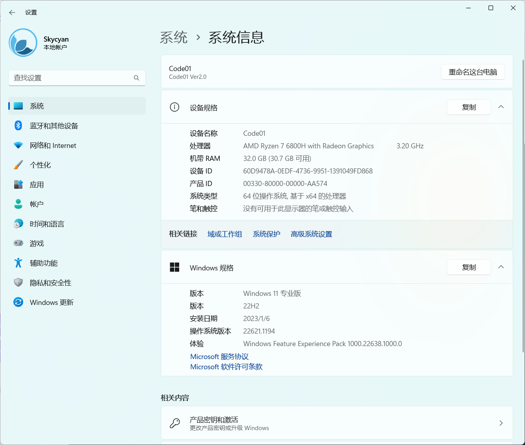Maximize the 设置 window
This screenshot has width=525, height=445.
pyautogui.click(x=491, y=8)
